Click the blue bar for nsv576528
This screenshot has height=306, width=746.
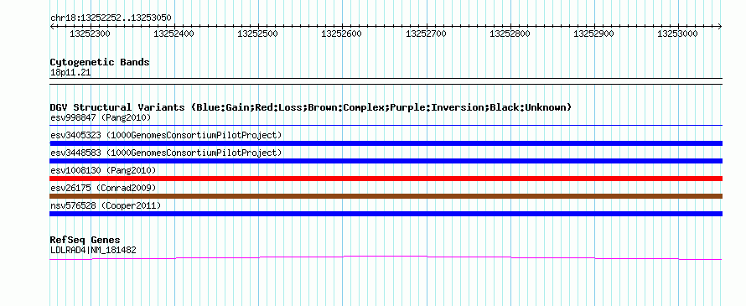386,214
